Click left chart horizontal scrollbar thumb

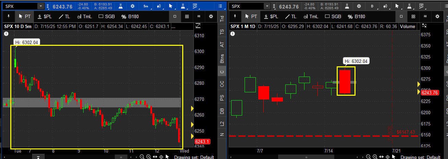click(120, 157)
